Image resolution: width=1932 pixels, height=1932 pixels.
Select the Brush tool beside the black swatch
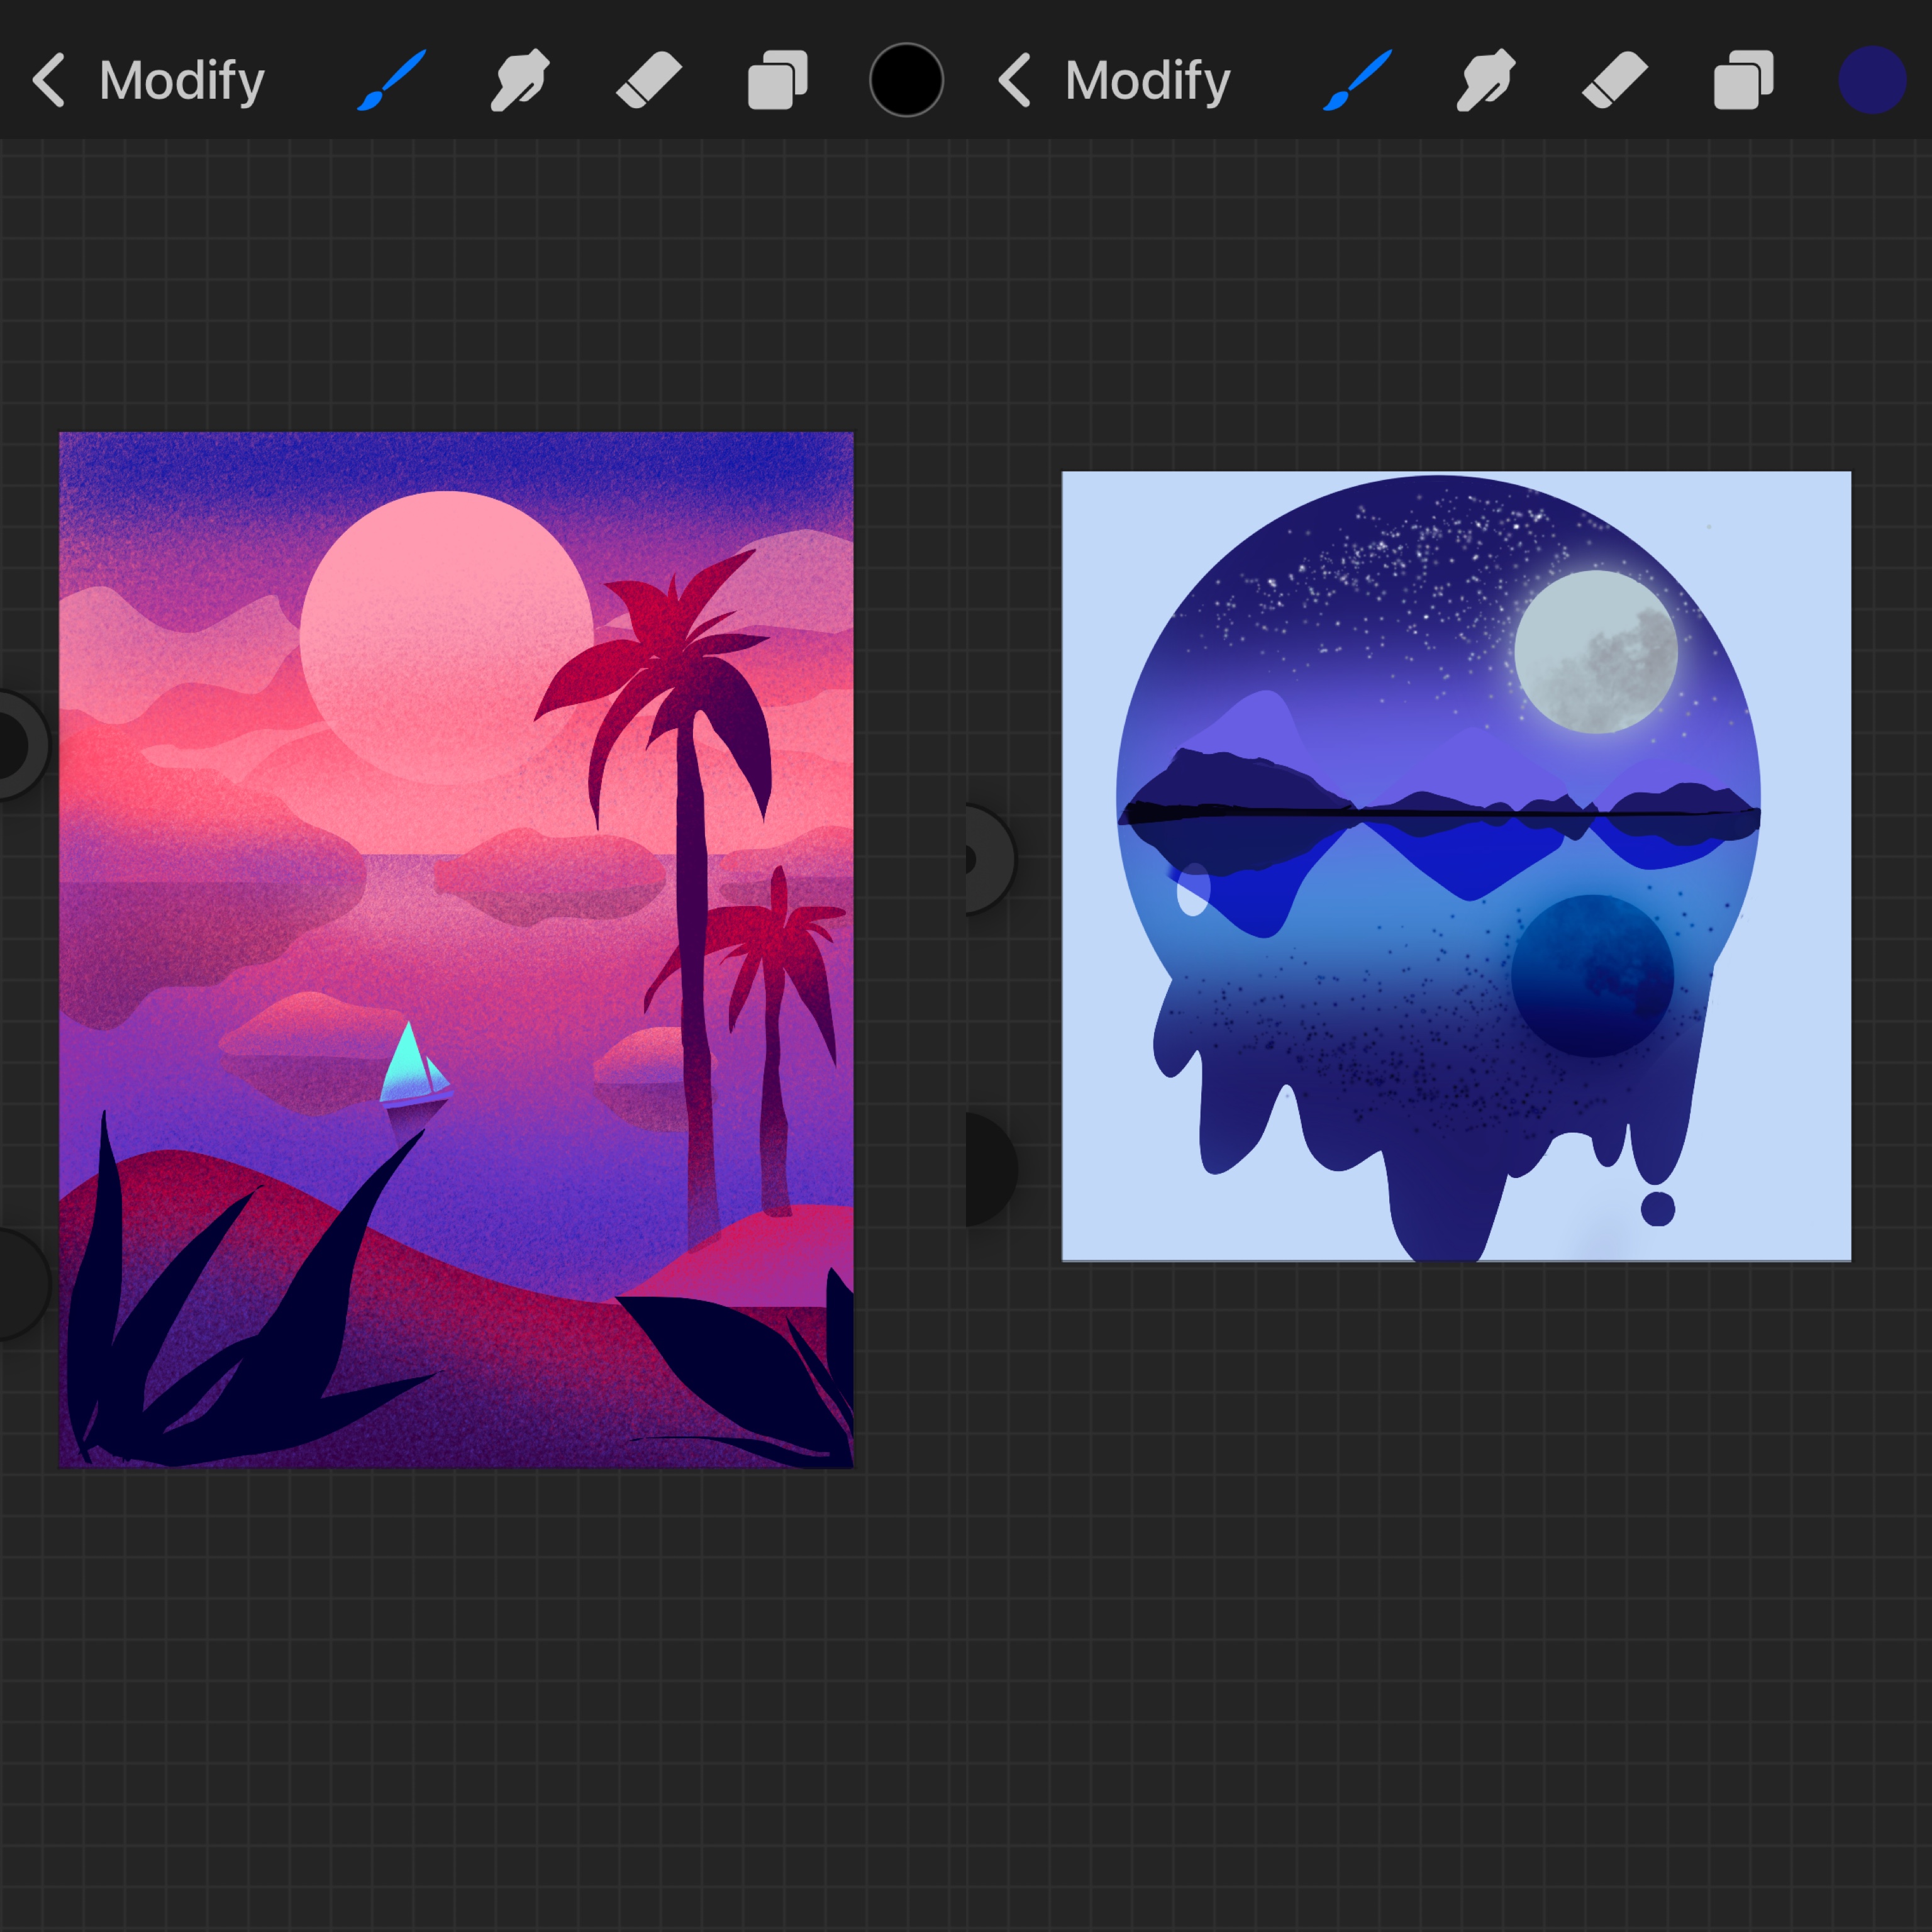[x=391, y=80]
